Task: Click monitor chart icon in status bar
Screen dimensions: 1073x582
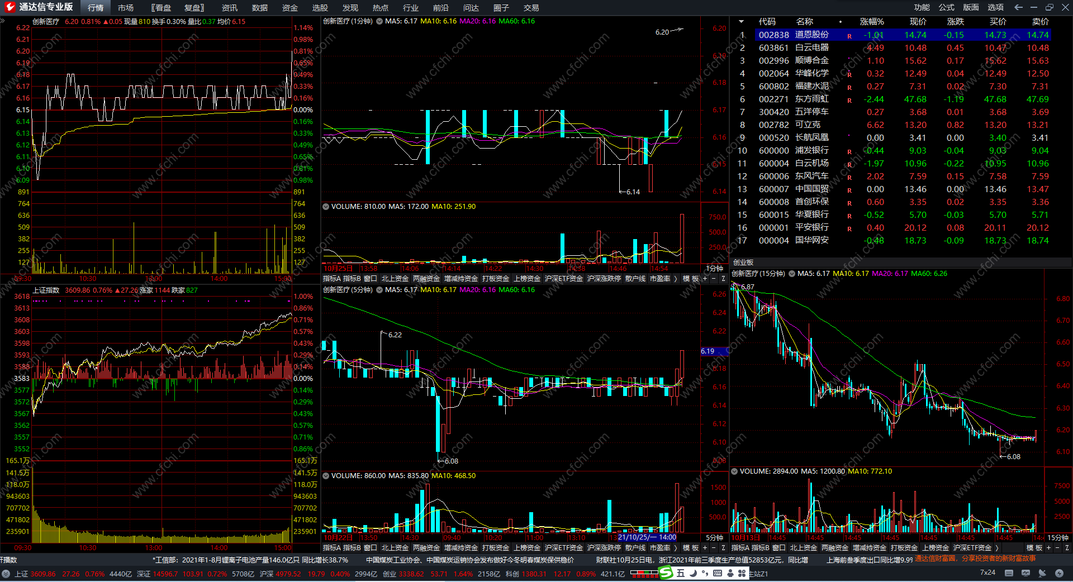Action: [1025, 573]
